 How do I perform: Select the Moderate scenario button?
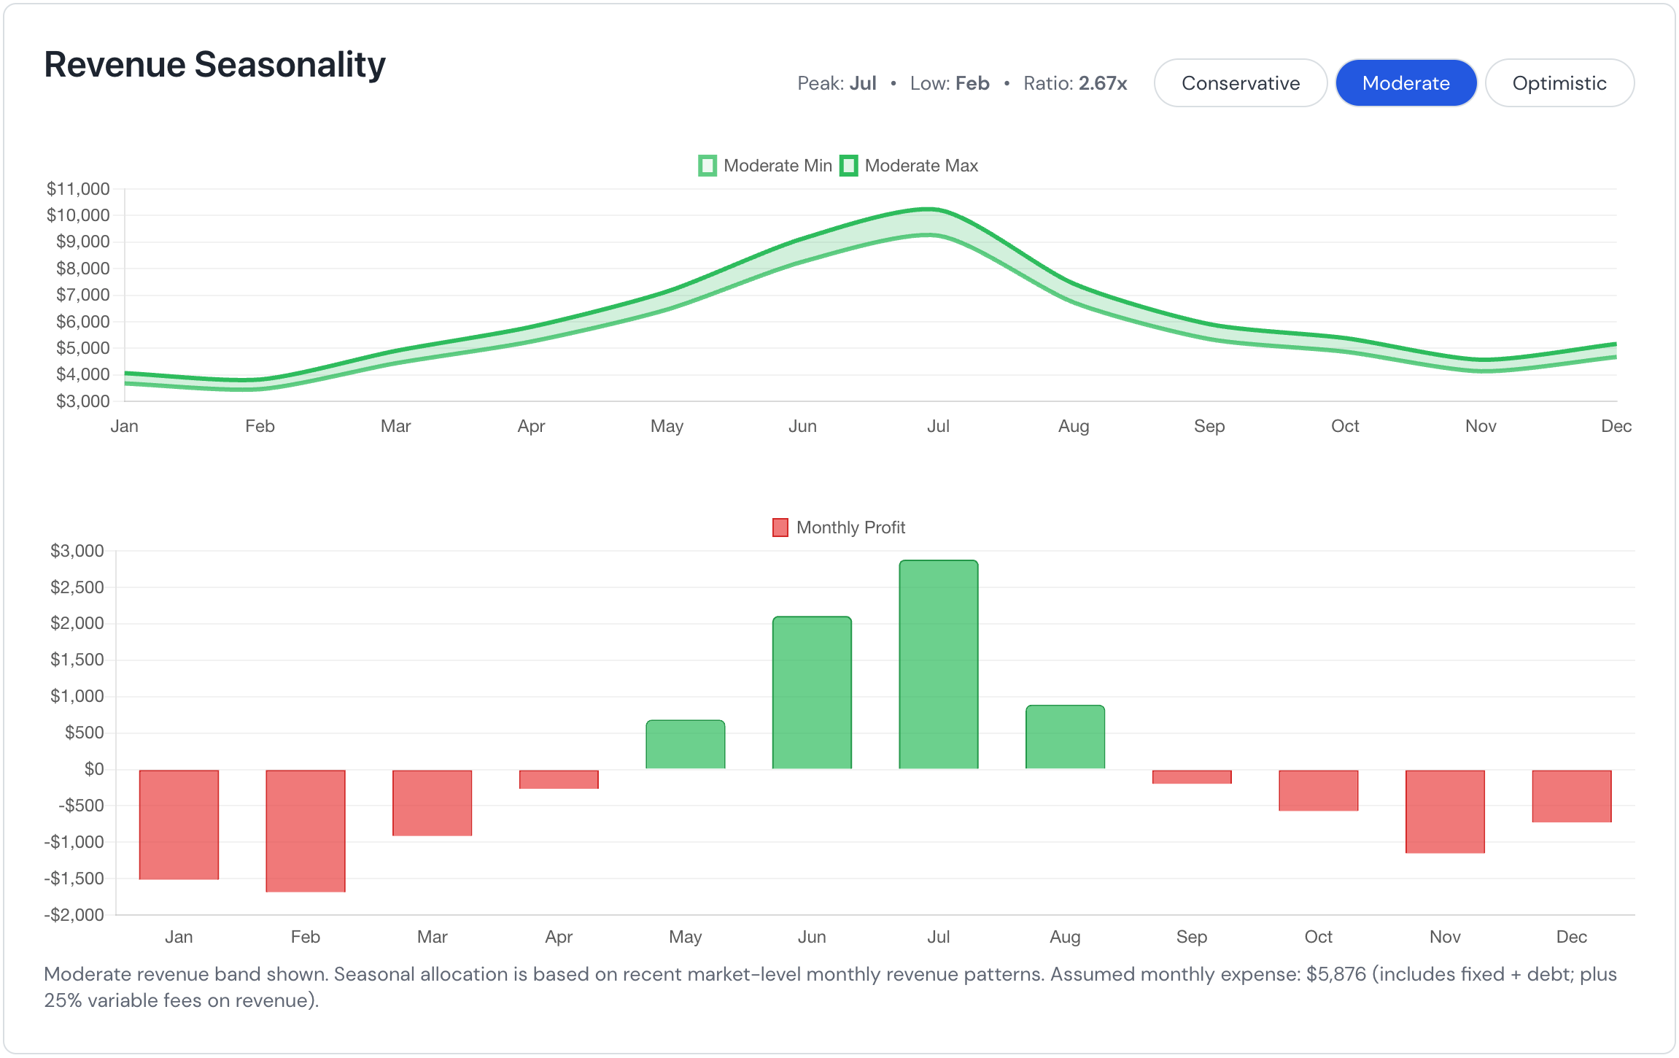point(1405,83)
